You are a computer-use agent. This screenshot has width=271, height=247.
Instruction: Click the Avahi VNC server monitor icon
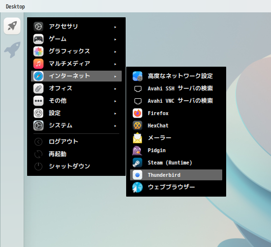point(138,101)
